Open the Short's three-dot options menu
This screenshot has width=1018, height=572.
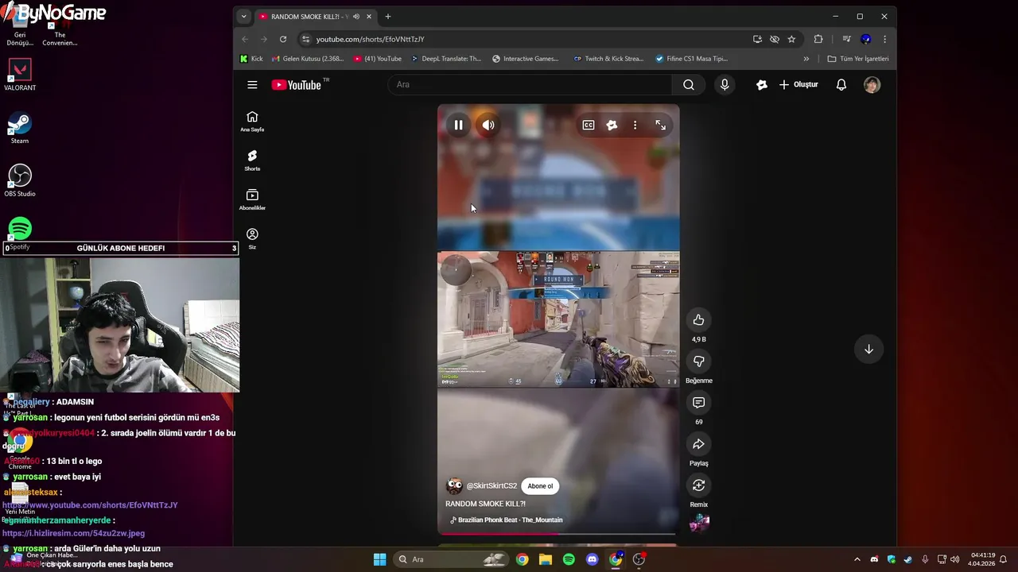[x=635, y=125]
